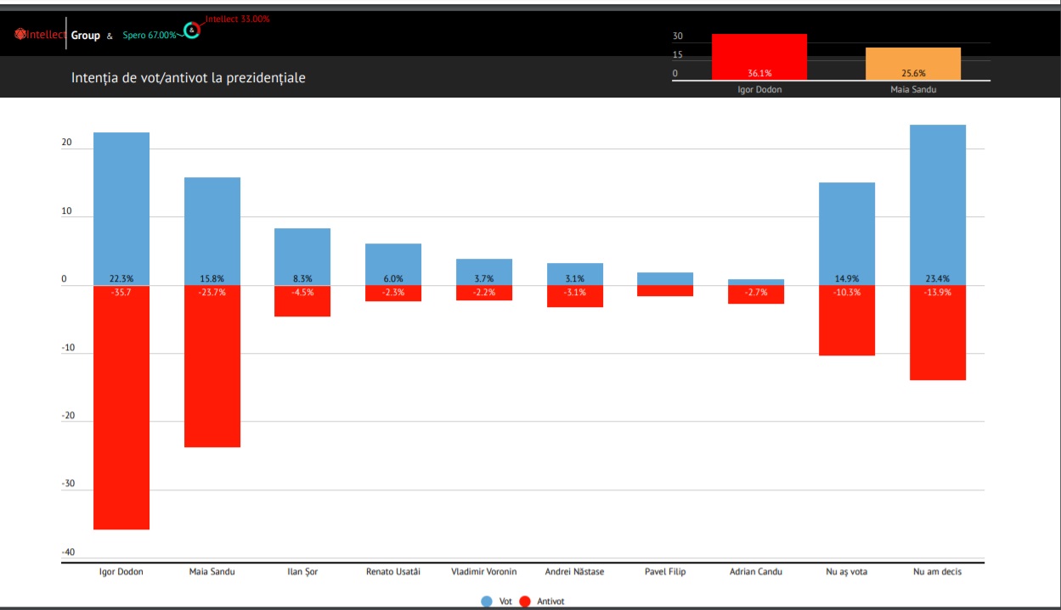This screenshot has width=1061, height=610.
Task: Select the red Igor Dodon 36.1% bar
Action: (759, 56)
